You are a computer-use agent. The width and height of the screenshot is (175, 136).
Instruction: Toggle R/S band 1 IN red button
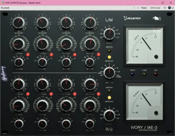pyautogui.click(x=28, y=94)
